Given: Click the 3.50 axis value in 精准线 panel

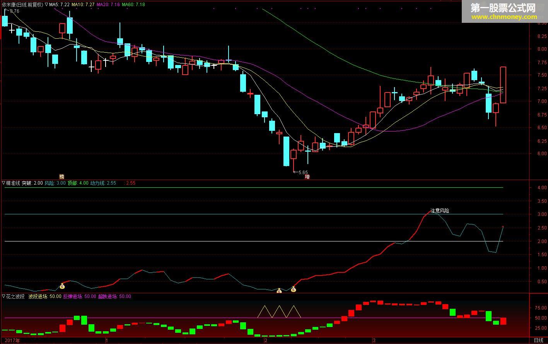Looking at the screenshot, I should [x=542, y=201].
